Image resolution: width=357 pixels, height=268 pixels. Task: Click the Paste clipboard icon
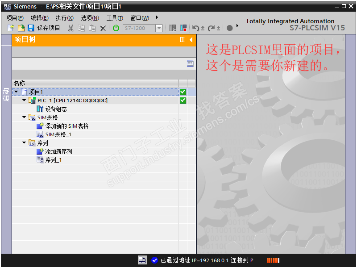pyautogui.click(x=92, y=28)
